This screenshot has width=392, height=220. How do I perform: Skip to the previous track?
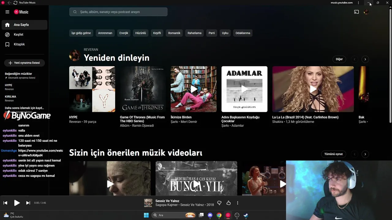point(5,203)
